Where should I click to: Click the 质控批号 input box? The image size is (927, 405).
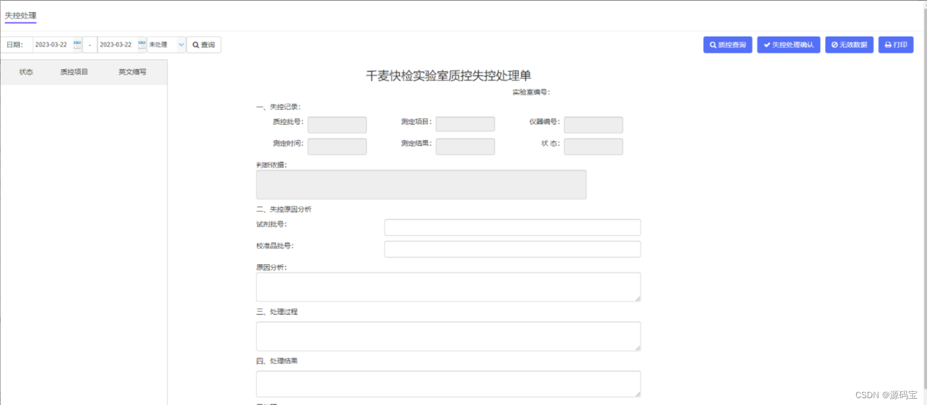click(x=337, y=125)
